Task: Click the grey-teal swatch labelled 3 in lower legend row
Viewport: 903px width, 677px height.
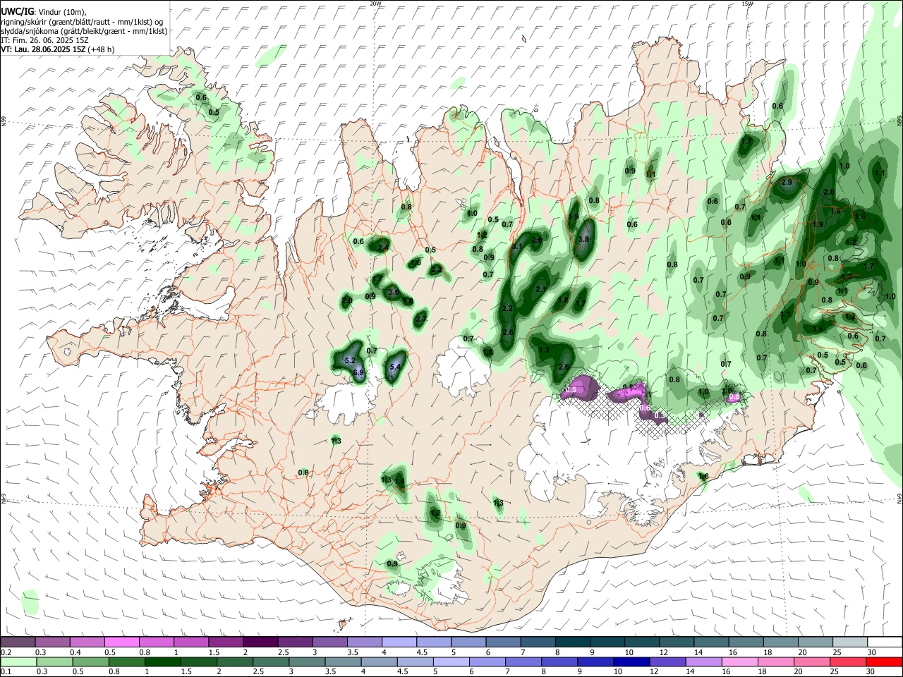Action: [x=307, y=662]
